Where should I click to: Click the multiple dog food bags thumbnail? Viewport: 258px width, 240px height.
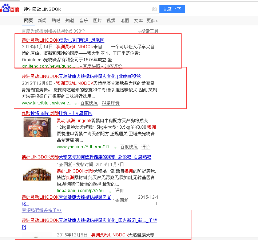pyautogui.click(x=37, y=174)
